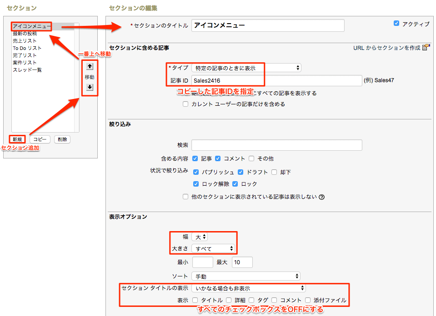436x316 pixels.
Task: Select 最新の投稿 in the section list
Action: [26, 34]
